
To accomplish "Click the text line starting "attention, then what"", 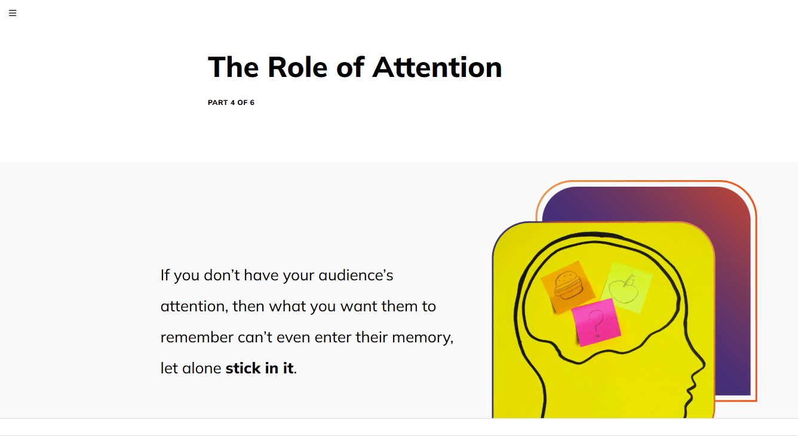I will tap(298, 307).
